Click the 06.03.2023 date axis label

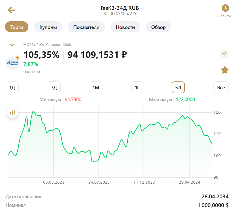click(x=54, y=182)
